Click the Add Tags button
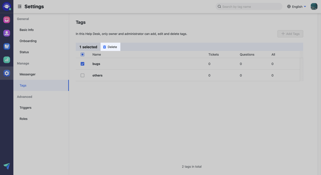 tap(290, 34)
